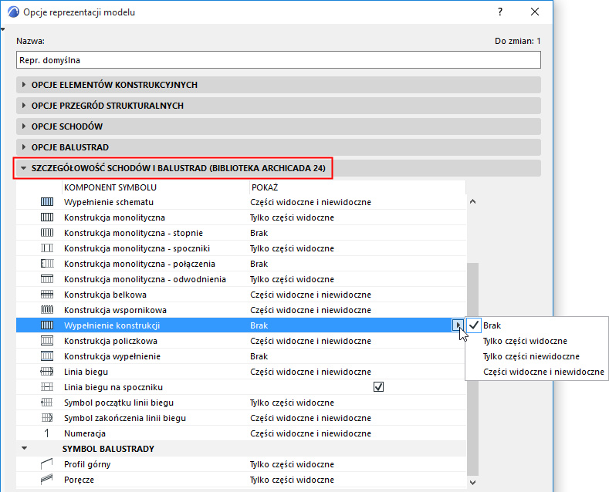Click show value for Konstrukcja monolityczna - spoczniki
Viewport: 609px width, 492px height.
tap(292, 248)
